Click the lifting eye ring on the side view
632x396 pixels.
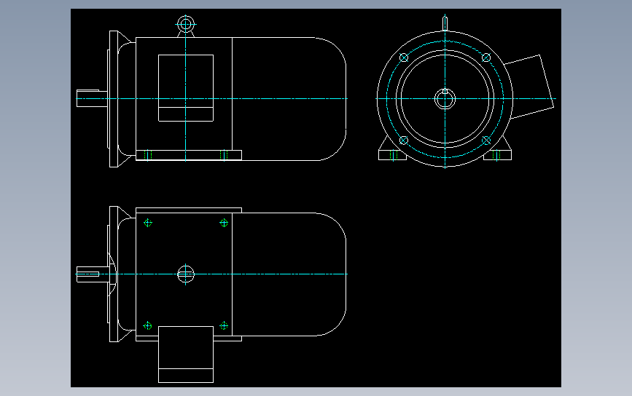coord(185,24)
